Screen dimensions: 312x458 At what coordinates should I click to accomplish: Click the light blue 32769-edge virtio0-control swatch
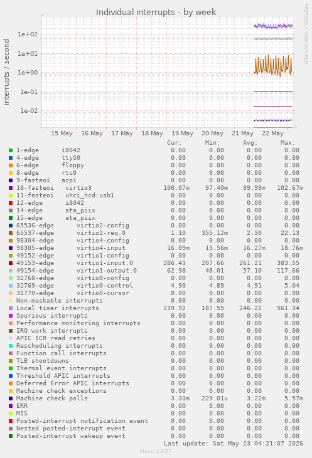coord(11,286)
